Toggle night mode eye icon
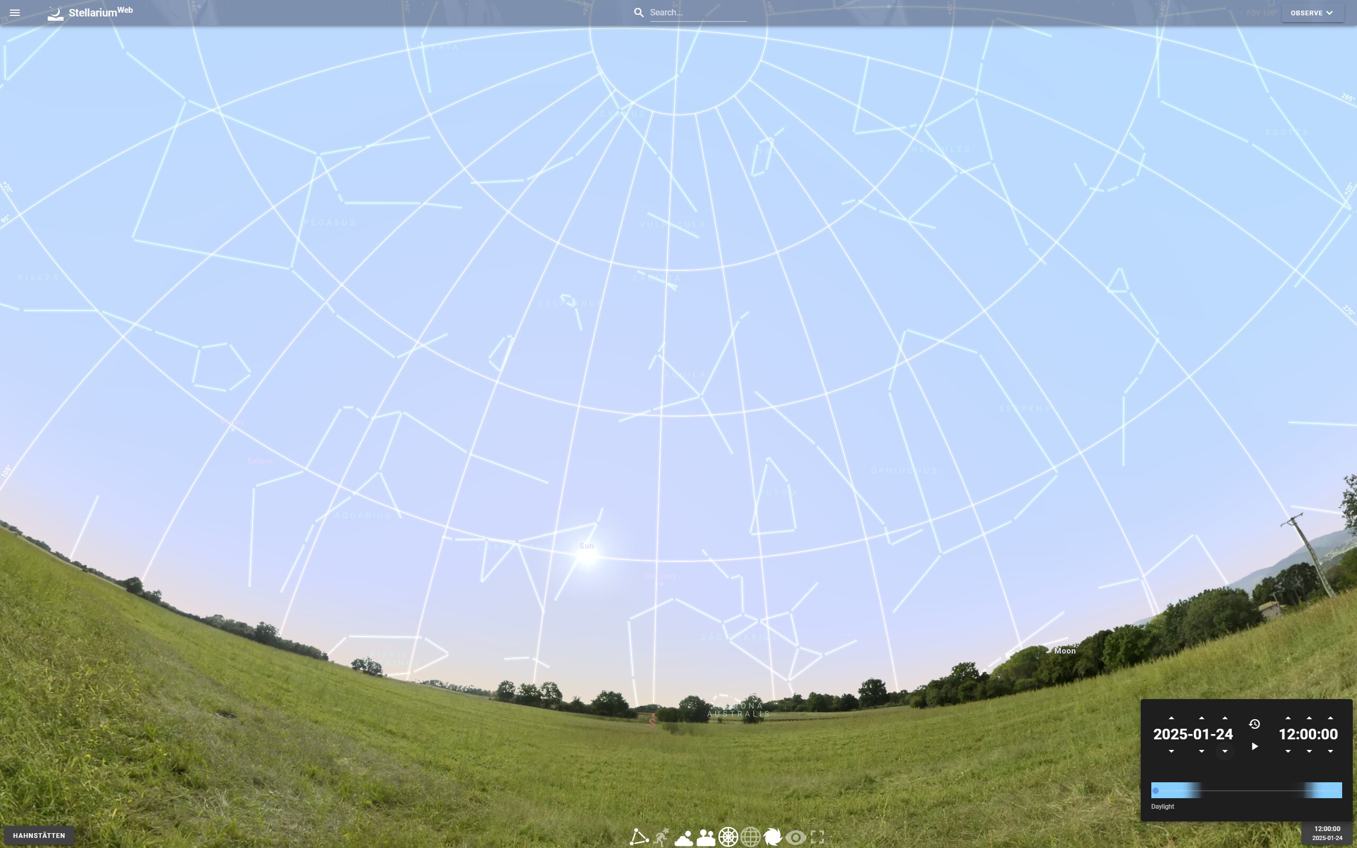Screen dimensions: 1357x848 point(795,837)
